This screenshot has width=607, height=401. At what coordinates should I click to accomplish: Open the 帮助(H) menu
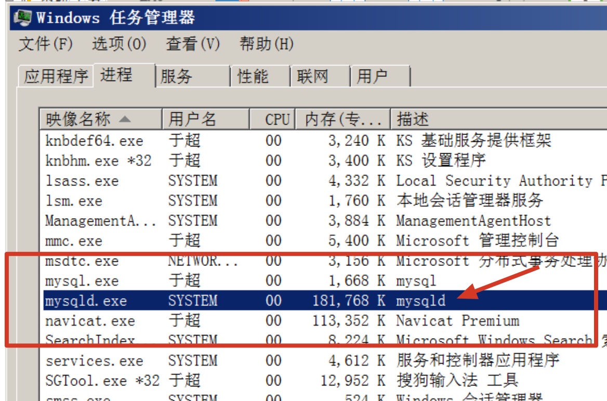[x=267, y=44]
